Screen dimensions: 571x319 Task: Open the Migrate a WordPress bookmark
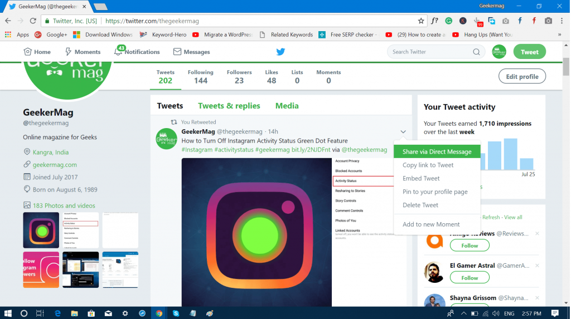[x=222, y=35]
